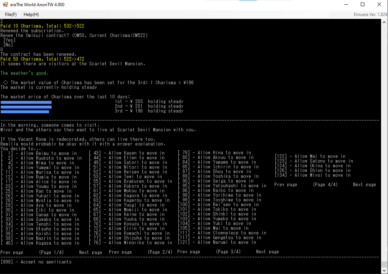
Task: Click Prev page beside Page 2/4
Action: [120, 252]
